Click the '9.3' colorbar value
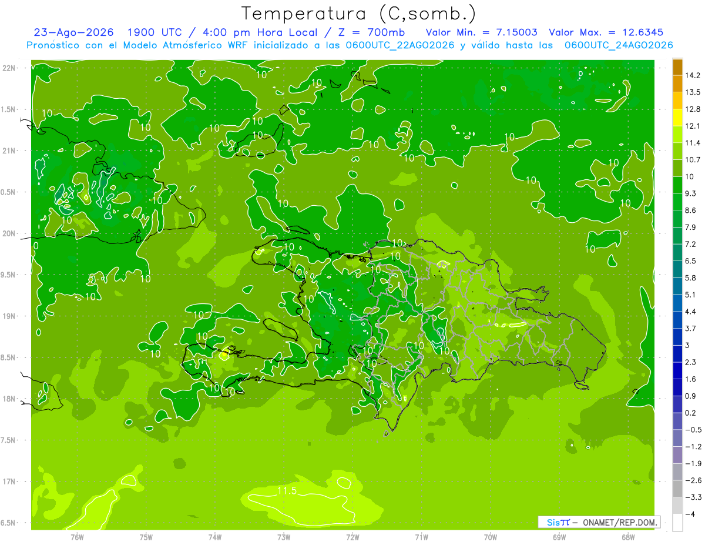 (x=691, y=193)
